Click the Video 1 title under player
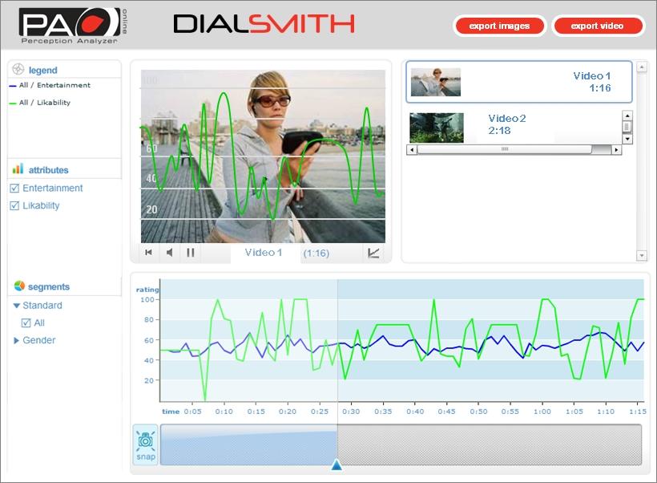657x483 pixels. [263, 253]
